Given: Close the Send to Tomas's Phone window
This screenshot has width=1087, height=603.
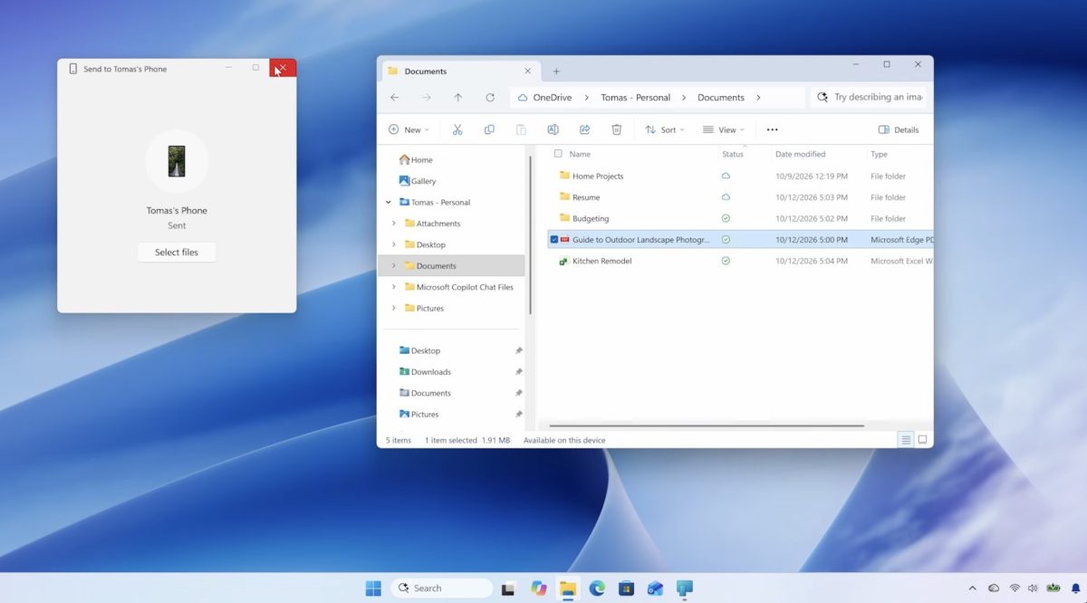Looking at the screenshot, I should tap(283, 68).
